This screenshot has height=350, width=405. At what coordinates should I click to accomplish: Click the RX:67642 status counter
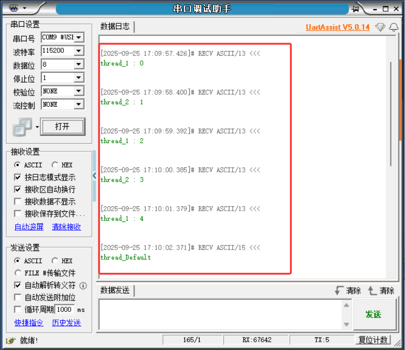[x=256, y=340]
